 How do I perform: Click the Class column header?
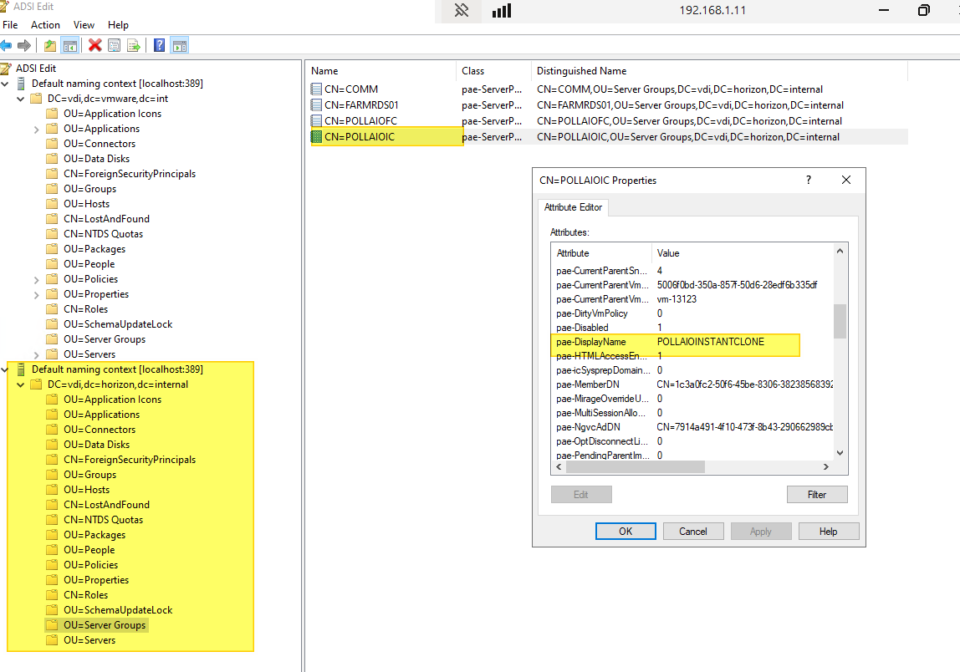[x=493, y=71]
